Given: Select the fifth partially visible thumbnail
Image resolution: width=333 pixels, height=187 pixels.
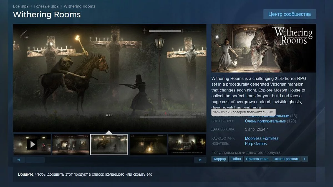Looking at the screenshot, I should coord(187,144).
